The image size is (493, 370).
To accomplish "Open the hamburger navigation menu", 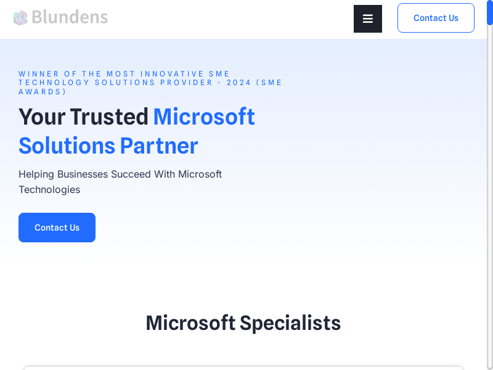I will pos(368,18).
